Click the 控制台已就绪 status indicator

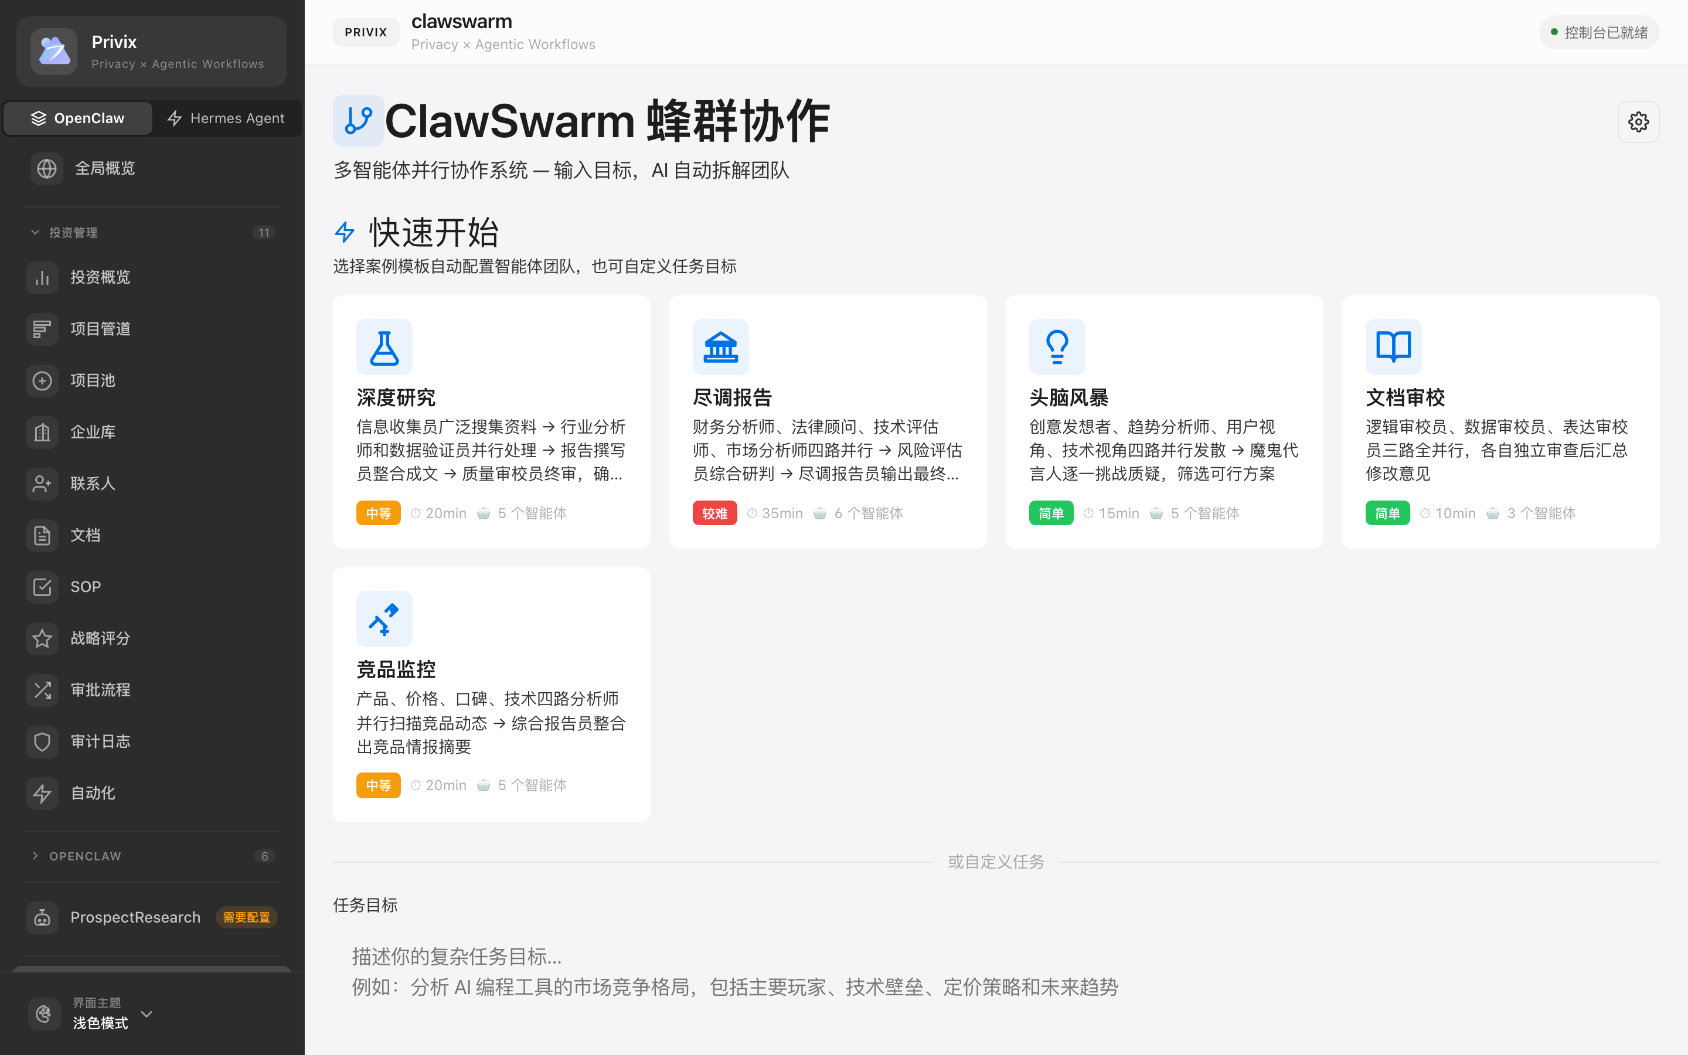[1599, 32]
